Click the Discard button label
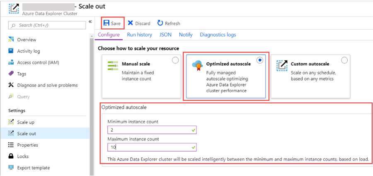Screen dimensions: 373x176 [143, 24]
